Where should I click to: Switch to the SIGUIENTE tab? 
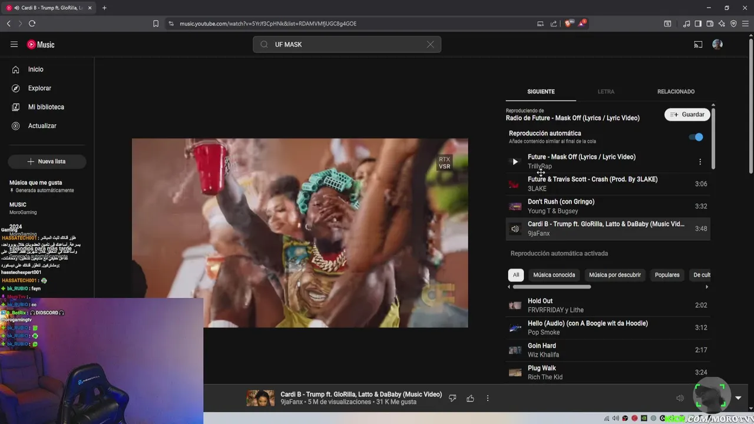[x=541, y=92]
